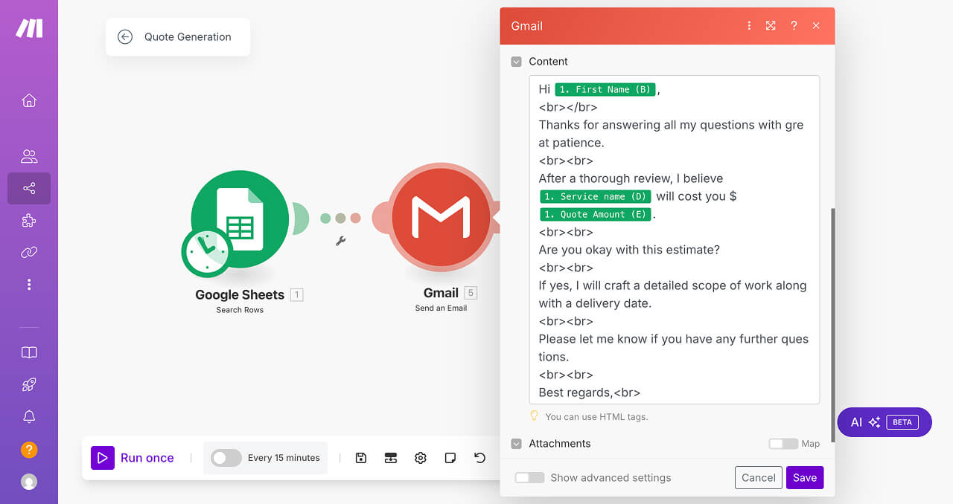Screen dimensions: 953x504
Task: Click the Quote Generation scenario title
Action: pos(188,36)
